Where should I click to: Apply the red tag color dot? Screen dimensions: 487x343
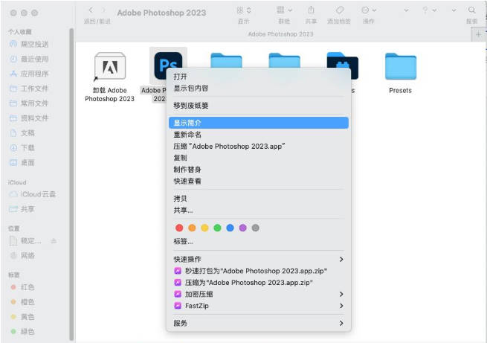[x=179, y=228]
